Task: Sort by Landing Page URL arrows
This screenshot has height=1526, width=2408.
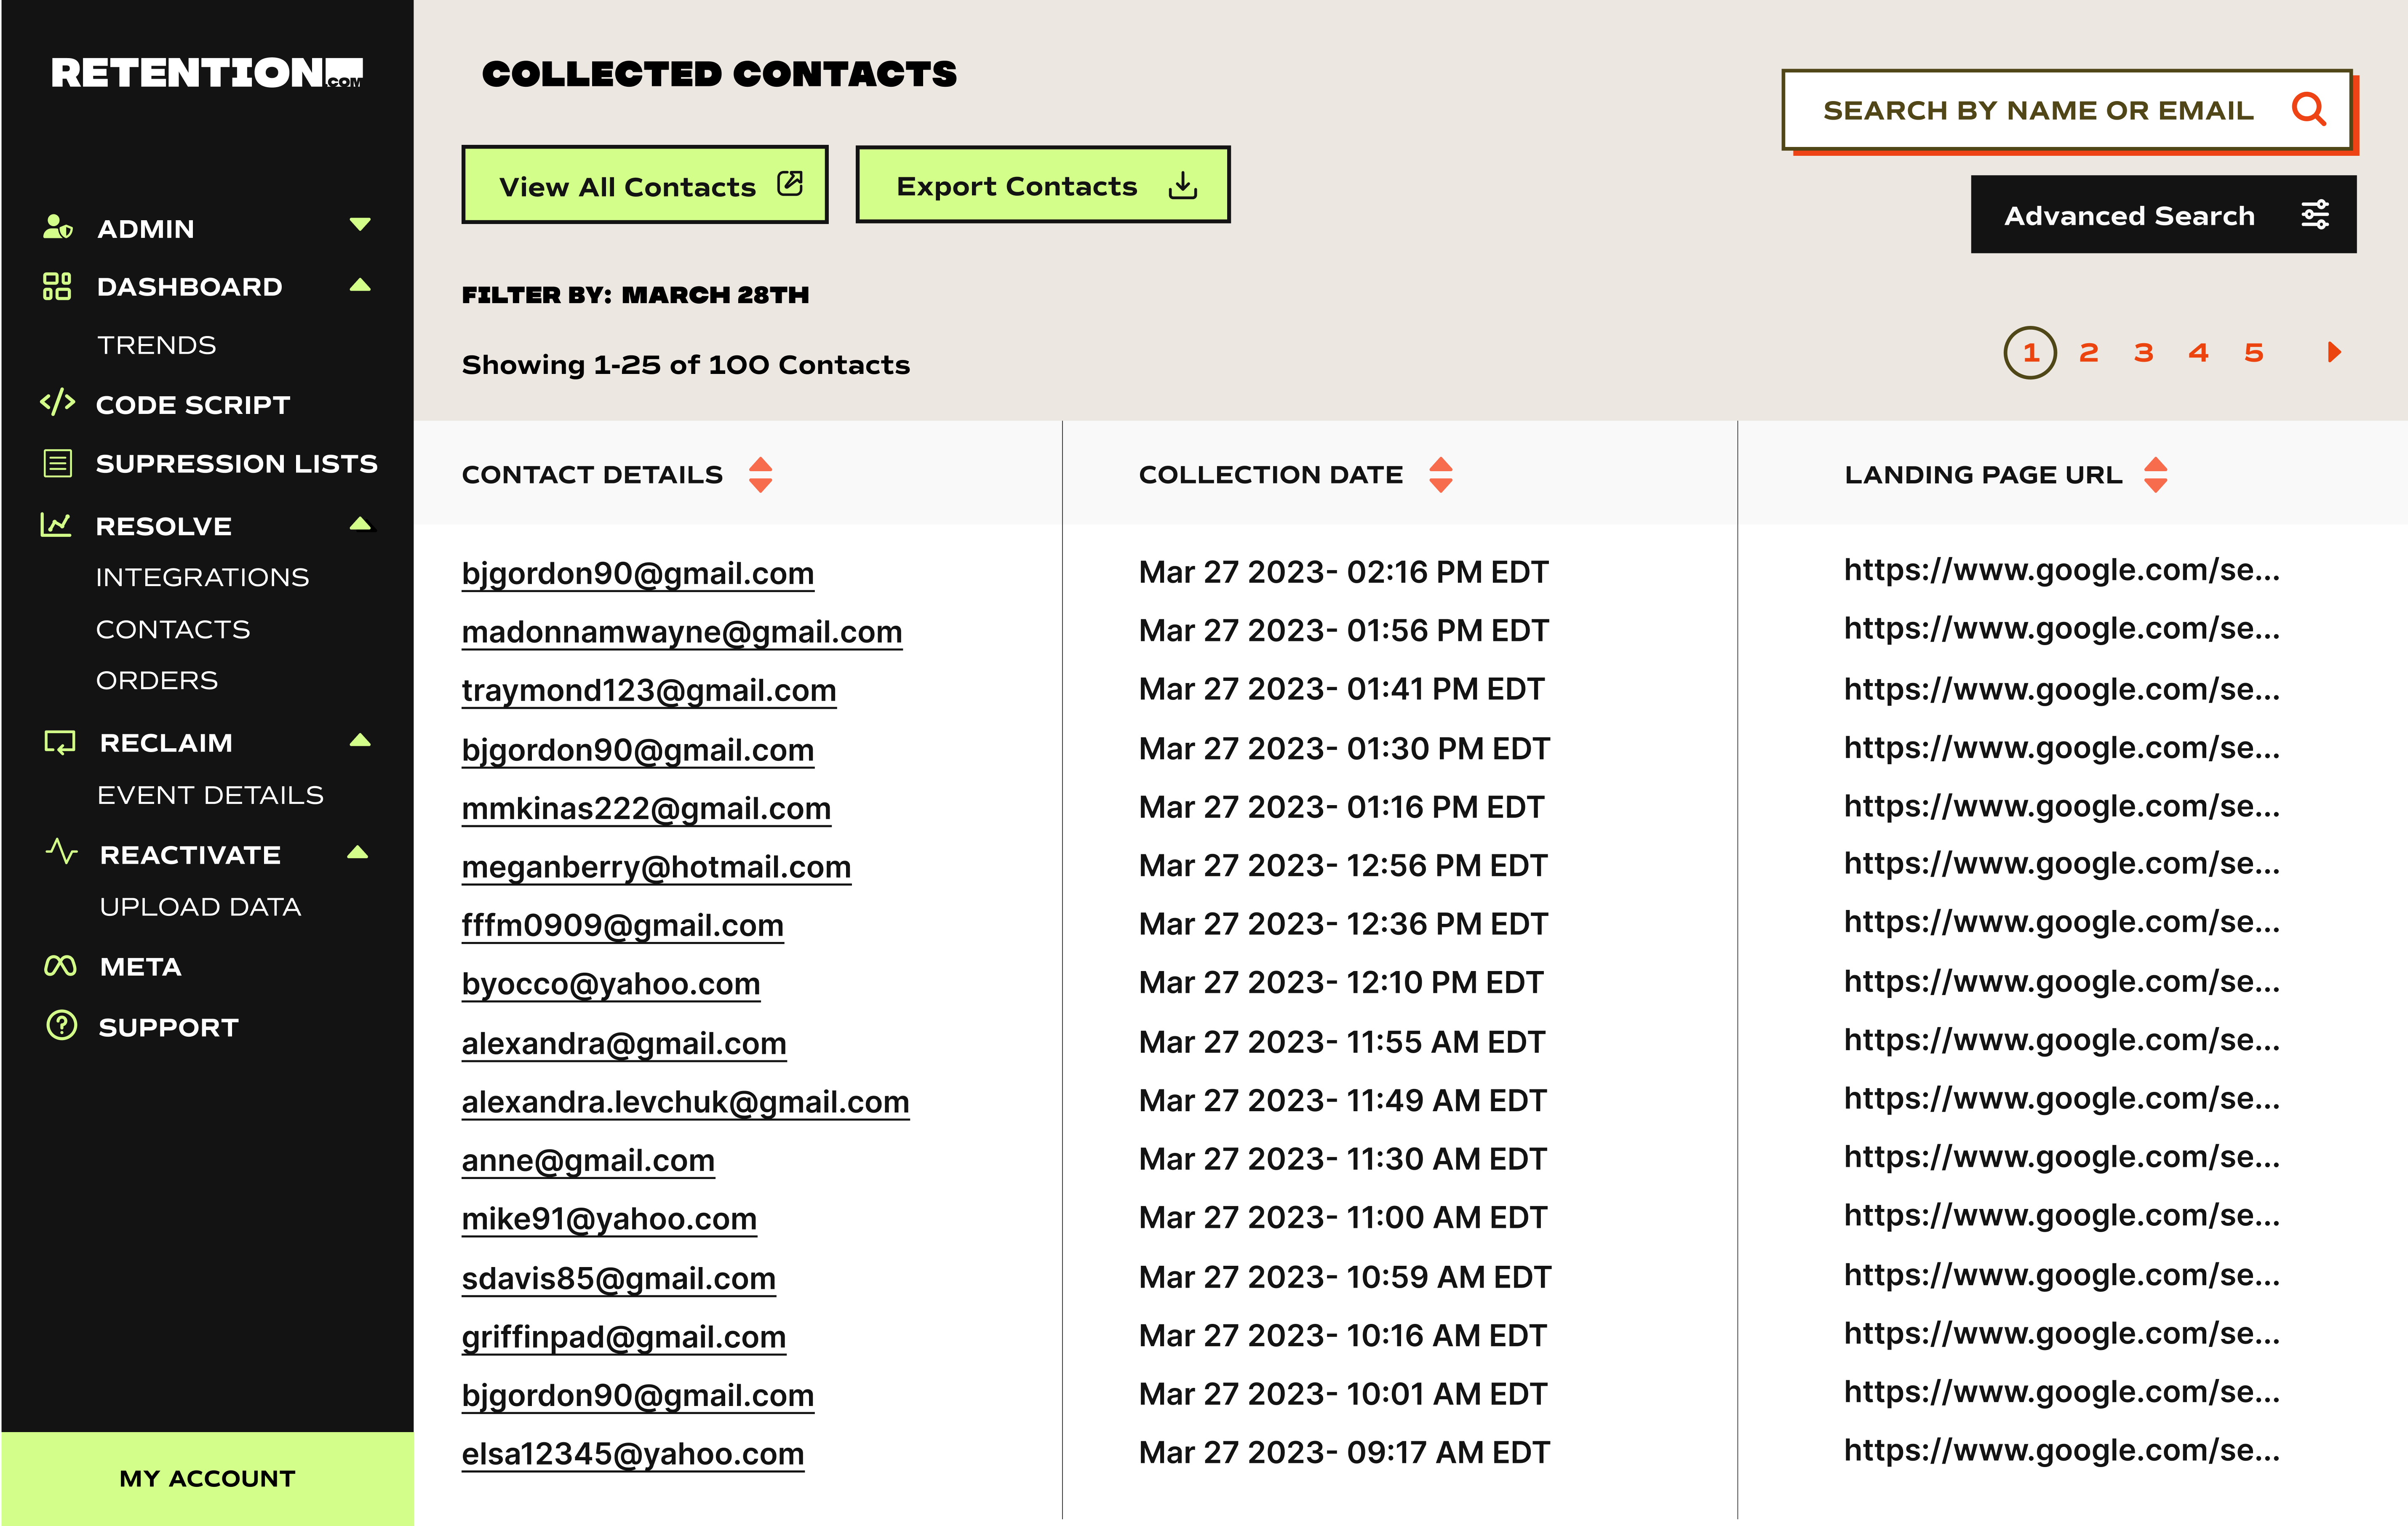Action: coord(2156,475)
